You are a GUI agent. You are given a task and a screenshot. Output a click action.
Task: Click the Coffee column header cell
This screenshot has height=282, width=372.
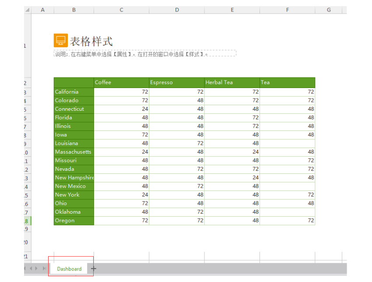coord(121,82)
